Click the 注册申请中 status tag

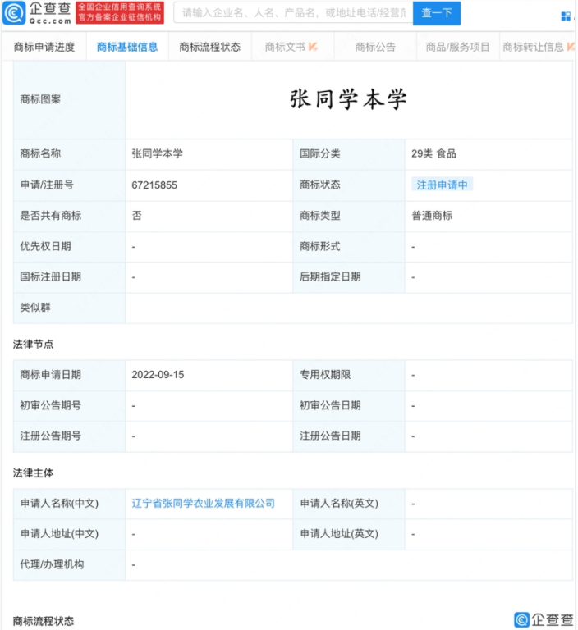(442, 185)
